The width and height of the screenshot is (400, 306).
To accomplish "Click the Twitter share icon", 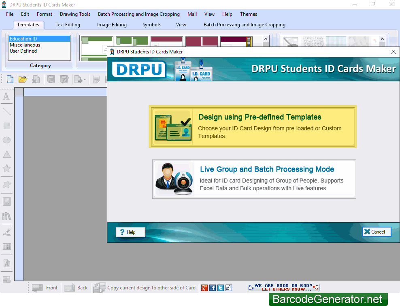I will point(220,287).
